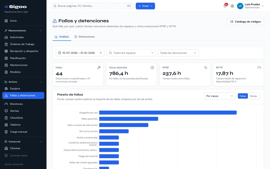The height and width of the screenshot is (169, 270).
Task: Collapse the Comercial section
Action: (x=41, y=142)
